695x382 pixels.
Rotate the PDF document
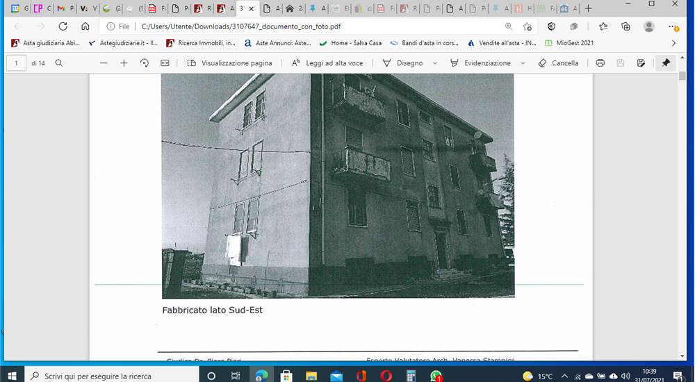pos(145,63)
